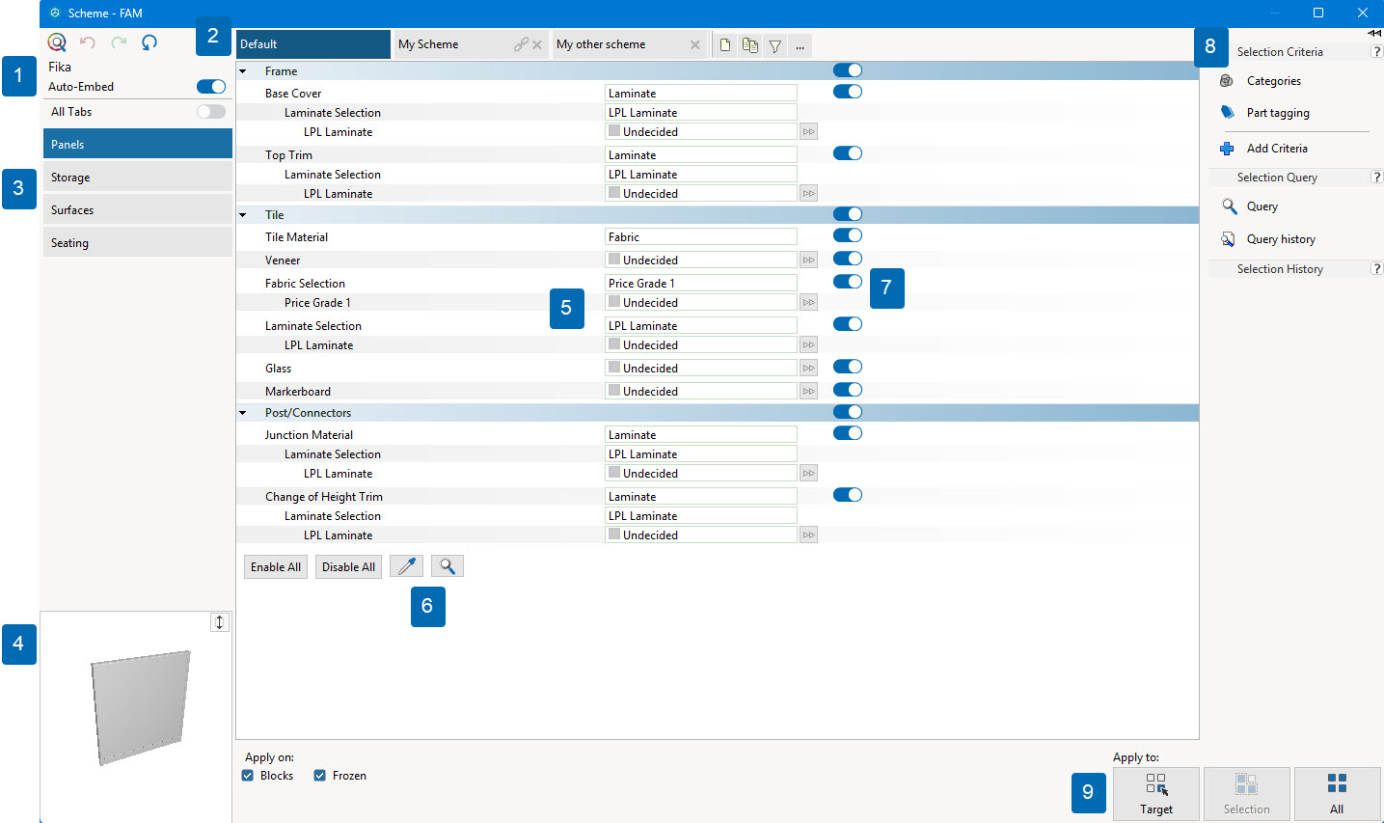Collapse the right side panel arrows
Viewport: 1384px width, 823px height.
(x=1374, y=33)
